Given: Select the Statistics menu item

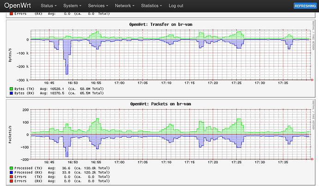Looking at the screenshot, I should tap(152, 6).
